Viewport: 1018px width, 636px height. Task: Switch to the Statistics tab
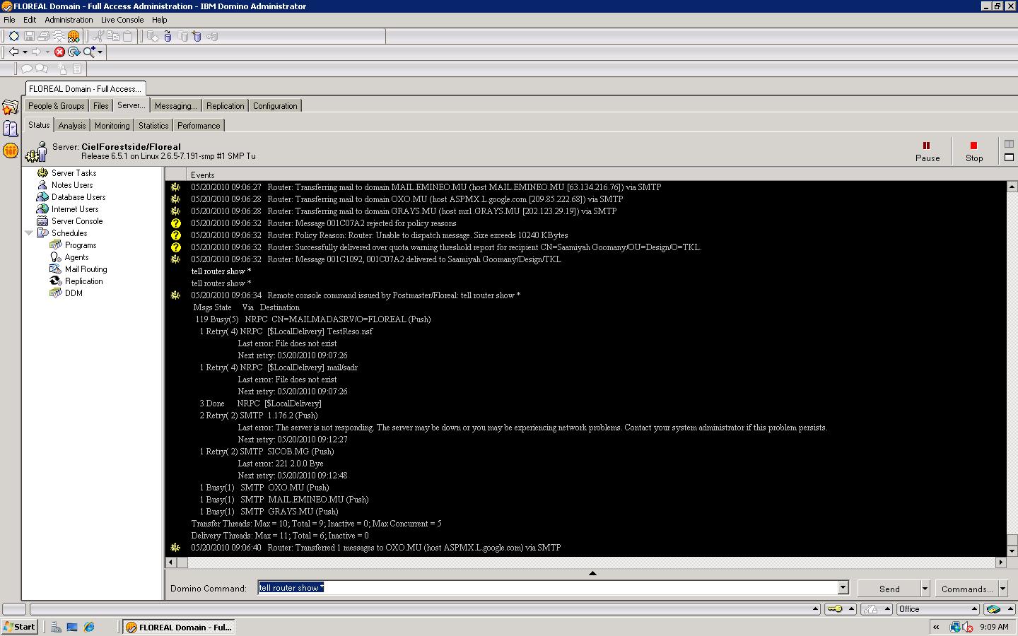coord(153,126)
